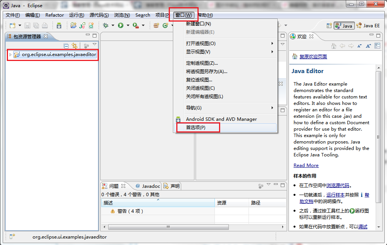Click the 调试 link

click(362, 227)
